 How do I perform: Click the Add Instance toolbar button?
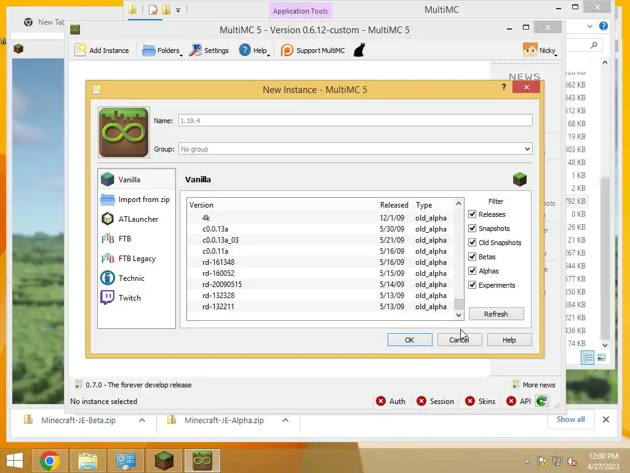(102, 51)
